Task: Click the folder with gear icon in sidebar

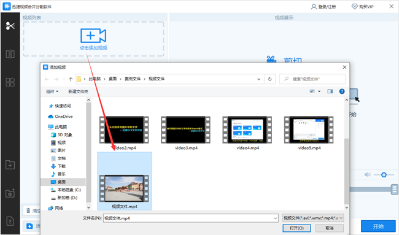Action: tap(10, 193)
